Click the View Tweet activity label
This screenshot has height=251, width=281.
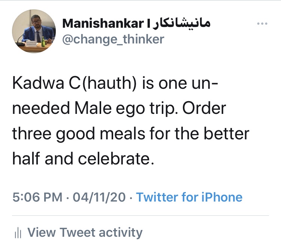[85, 233]
